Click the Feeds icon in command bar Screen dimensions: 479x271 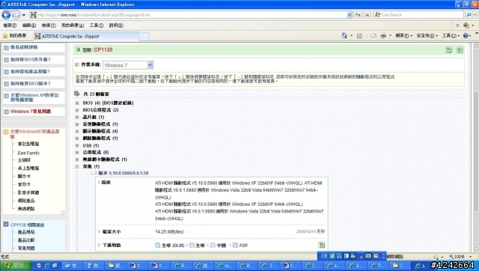(x=359, y=36)
